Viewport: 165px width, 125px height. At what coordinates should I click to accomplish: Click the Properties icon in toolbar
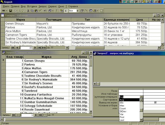coord(82,11)
